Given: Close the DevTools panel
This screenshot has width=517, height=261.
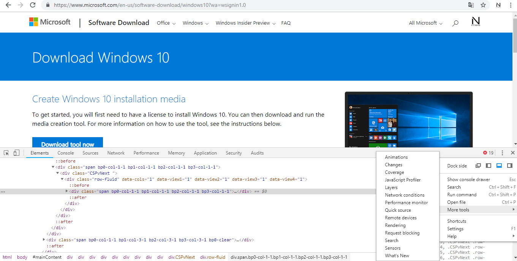Looking at the screenshot, I should (512, 153).
